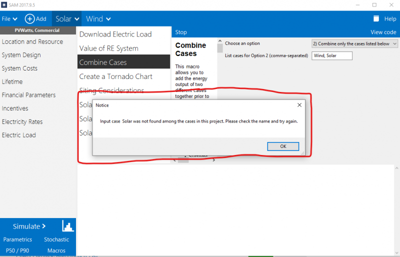Screen dimensions: 400x257
Task: Switch to the Wind case tab
Action: [x=94, y=19]
